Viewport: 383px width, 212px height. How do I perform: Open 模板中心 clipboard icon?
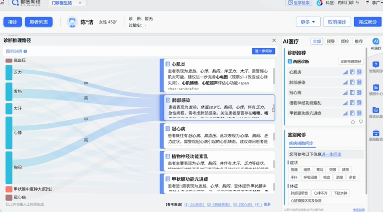click(x=376, y=88)
